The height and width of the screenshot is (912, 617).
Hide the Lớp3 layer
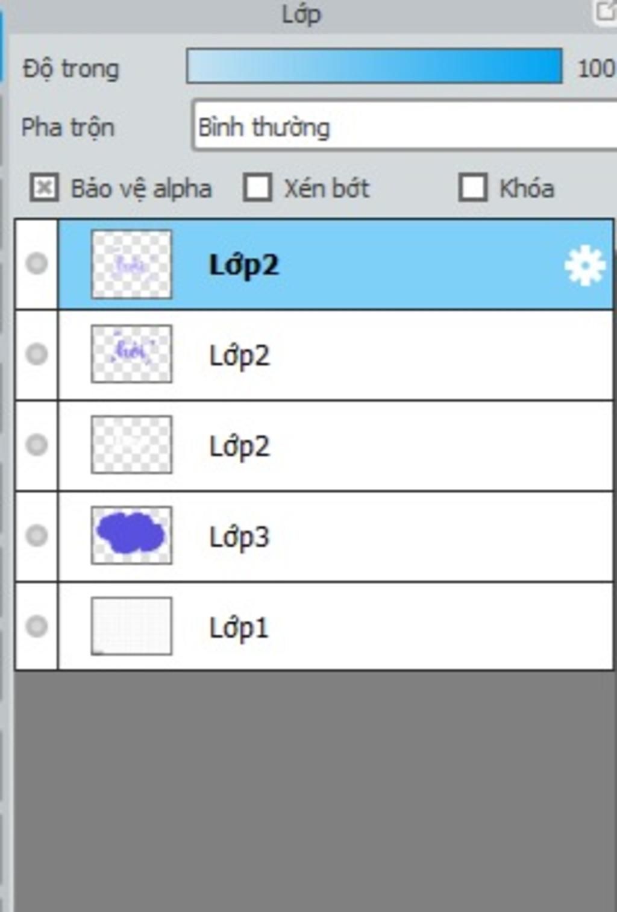click(37, 535)
